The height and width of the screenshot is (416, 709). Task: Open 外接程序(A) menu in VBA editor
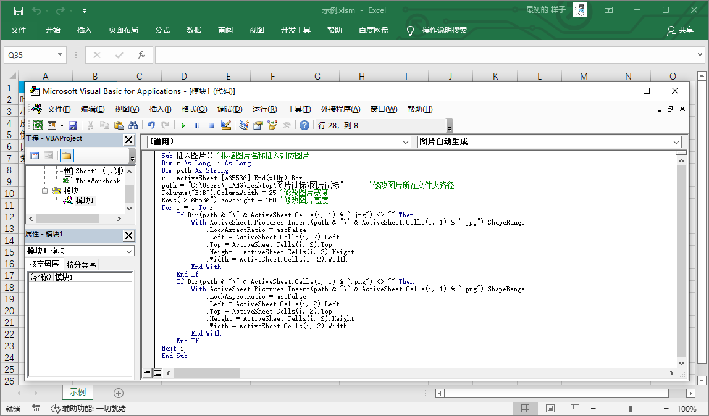click(x=340, y=109)
